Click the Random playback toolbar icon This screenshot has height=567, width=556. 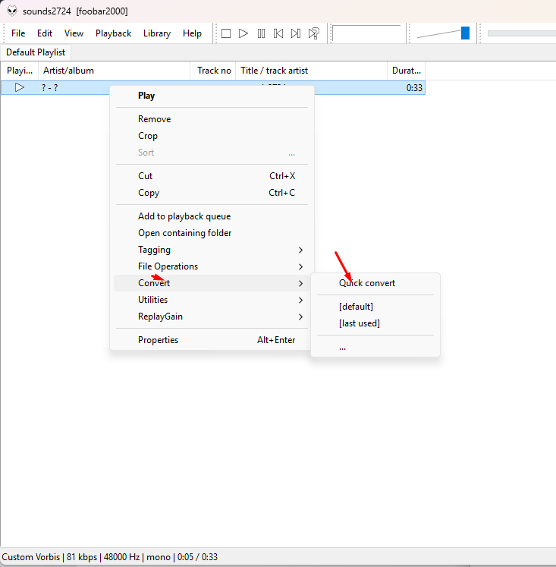coord(314,33)
